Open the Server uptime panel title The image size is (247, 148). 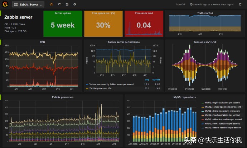point(63,13)
